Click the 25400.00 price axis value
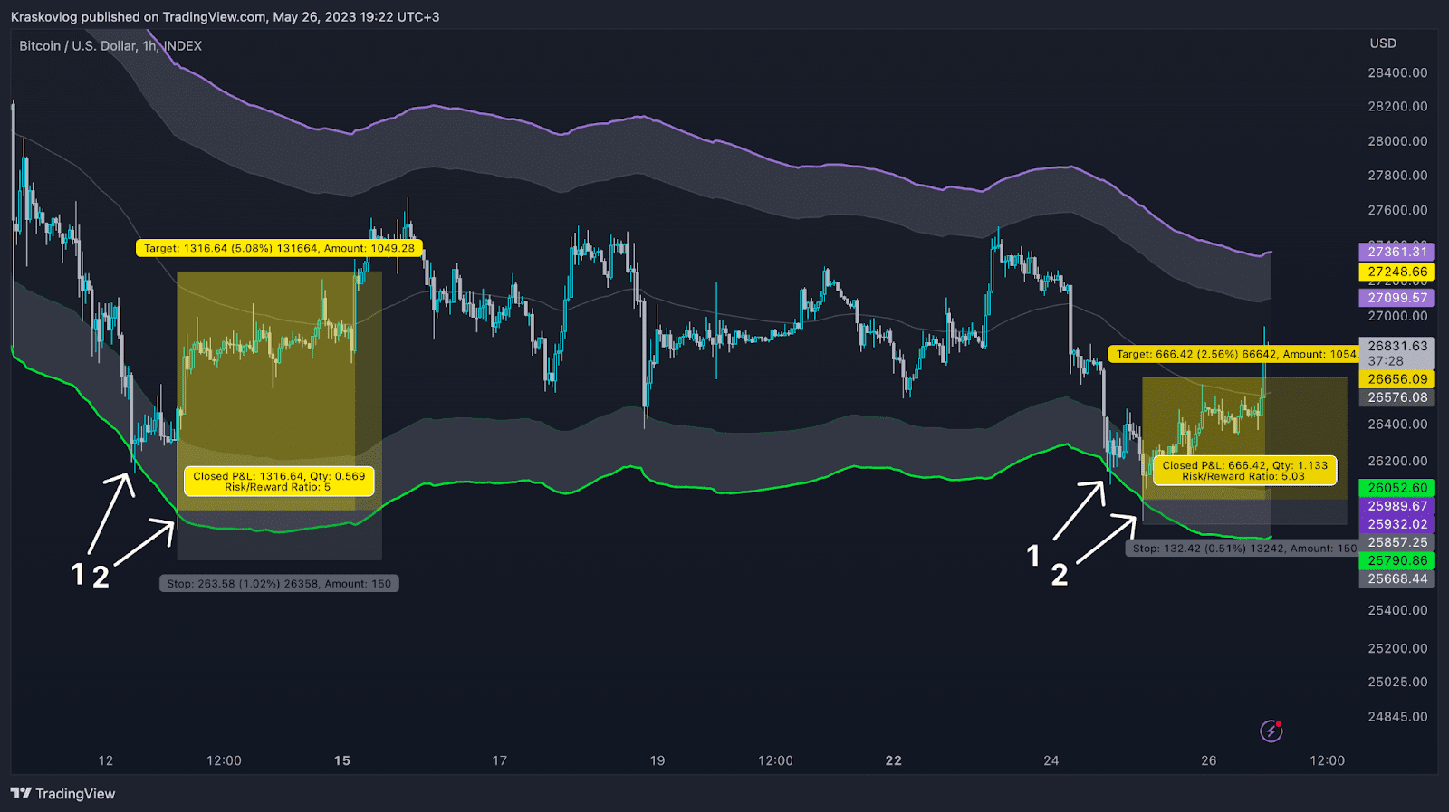1449x812 pixels. [x=1397, y=610]
